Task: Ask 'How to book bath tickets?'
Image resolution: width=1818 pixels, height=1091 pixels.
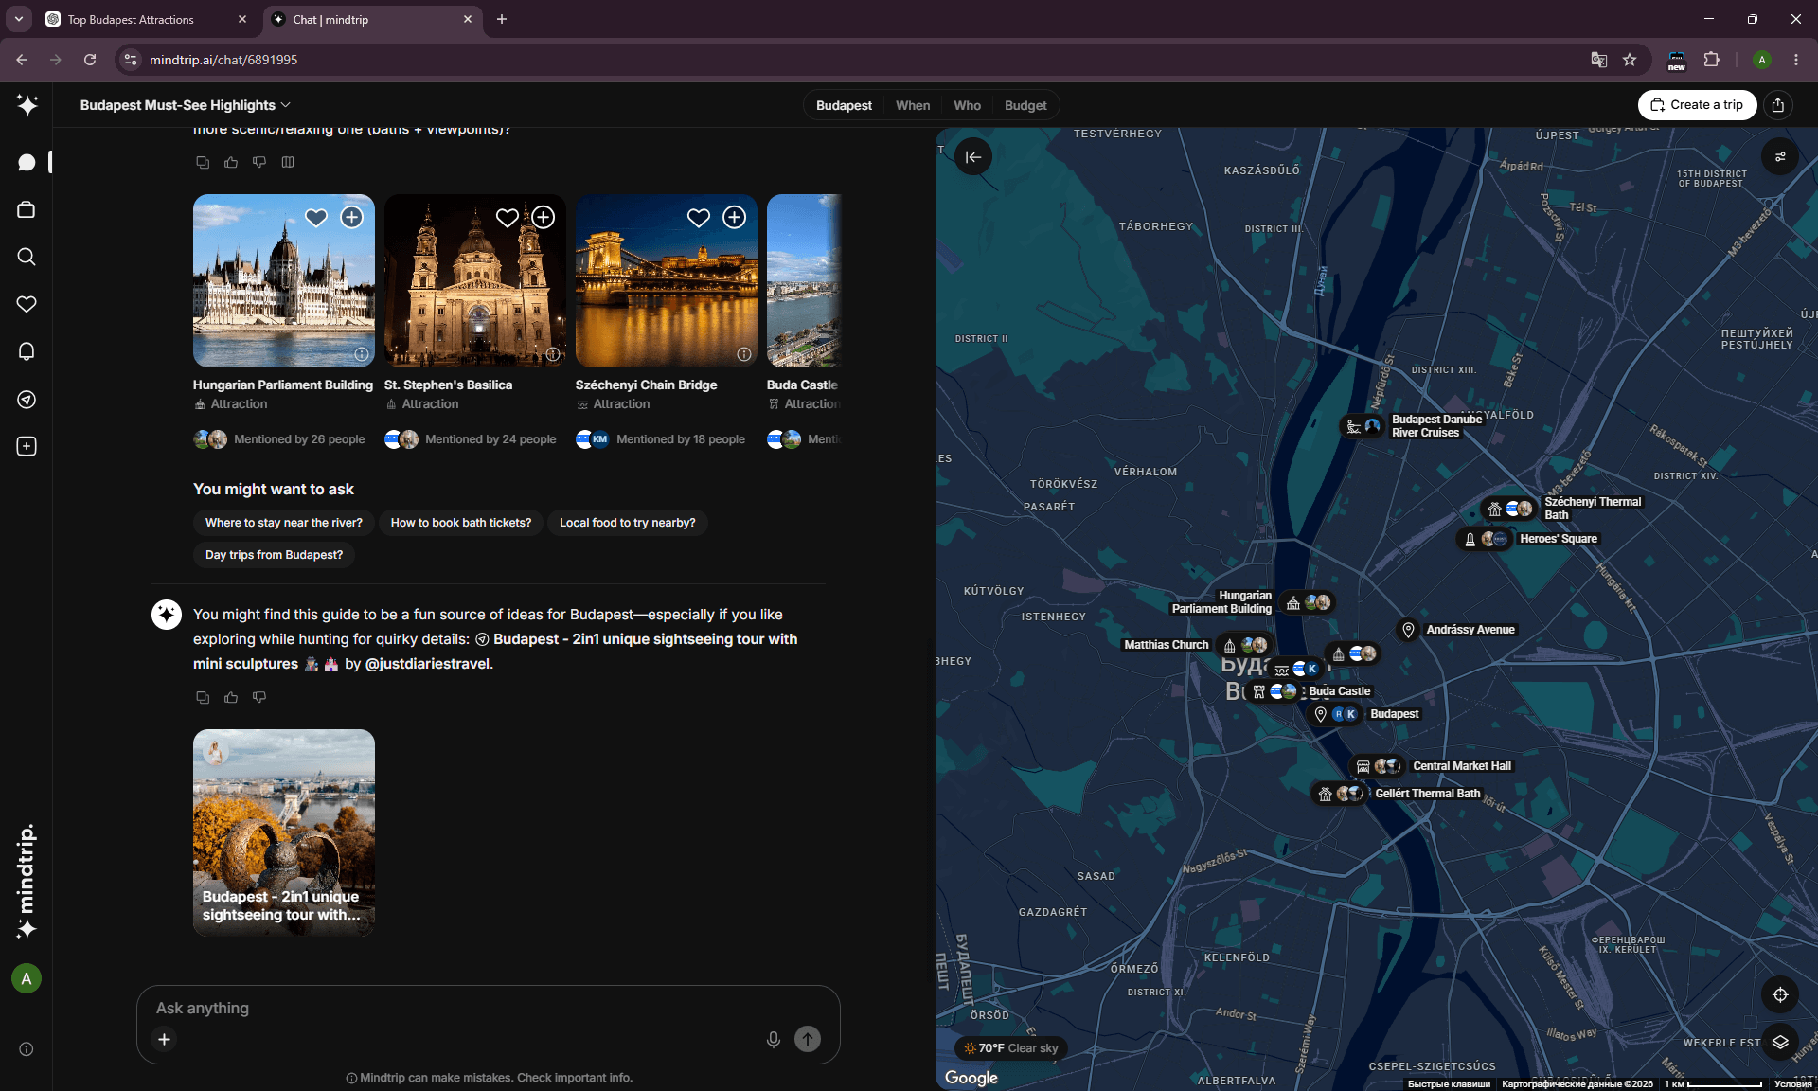Action: tap(461, 523)
